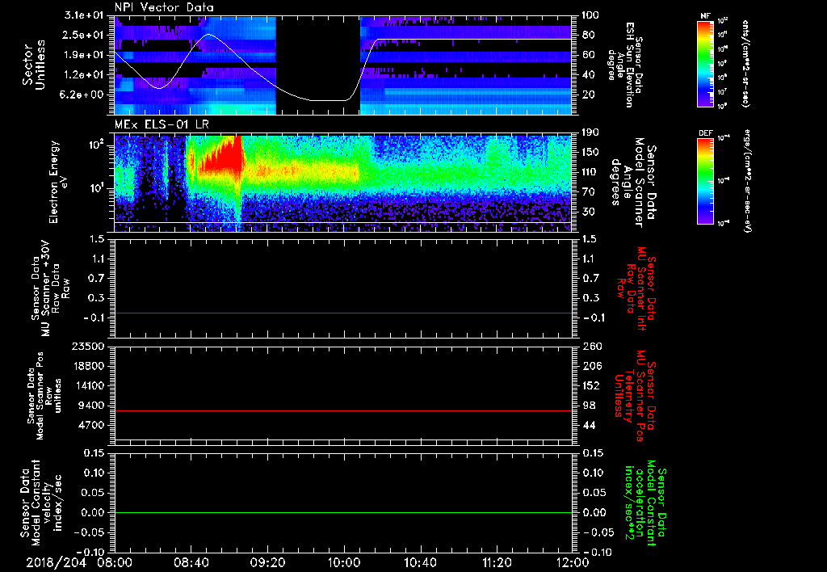Click the DEF energy flux color bar

(x=705, y=181)
